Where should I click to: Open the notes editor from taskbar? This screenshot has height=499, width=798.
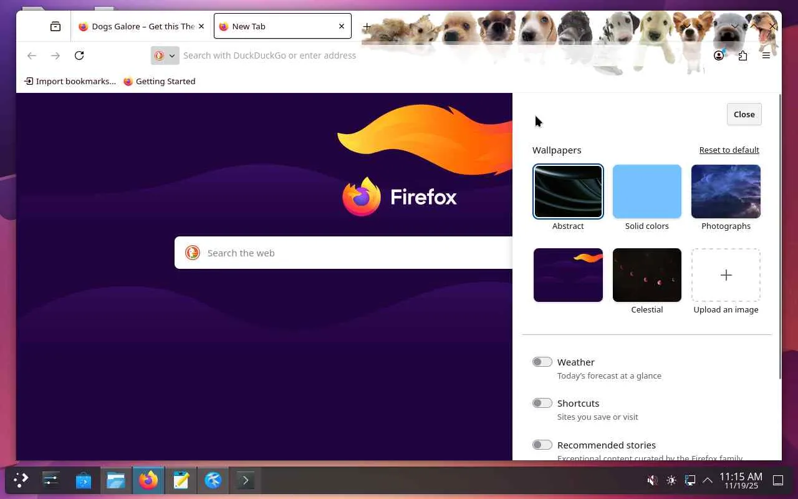(181, 480)
